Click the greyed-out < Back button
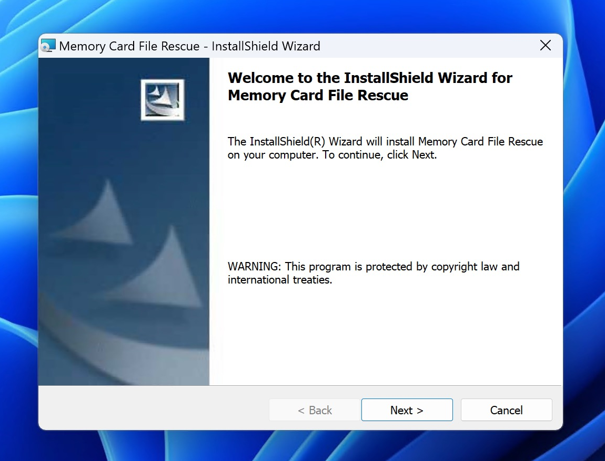605x461 pixels. pyautogui.click(x=315, y=410)
